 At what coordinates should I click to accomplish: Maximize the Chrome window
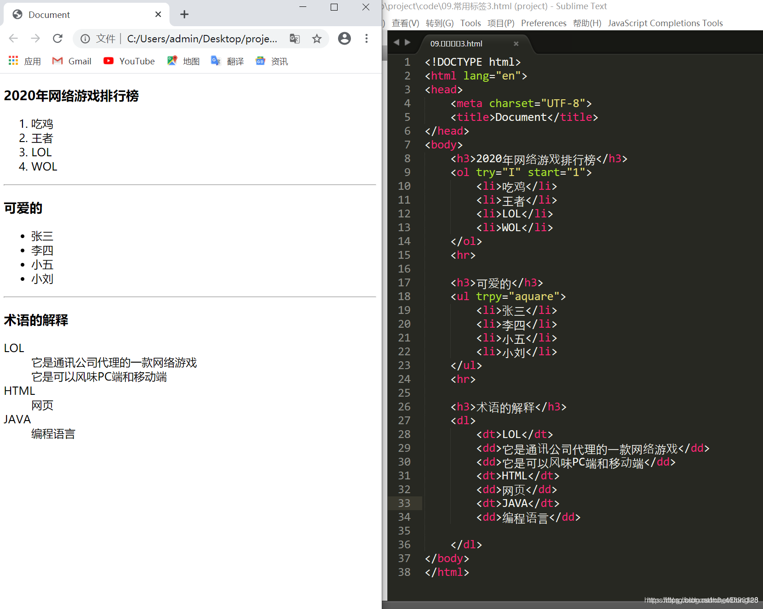click(x=334, y=7)
